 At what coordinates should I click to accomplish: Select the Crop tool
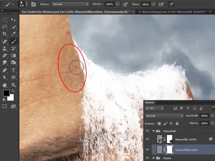[5, 34]
